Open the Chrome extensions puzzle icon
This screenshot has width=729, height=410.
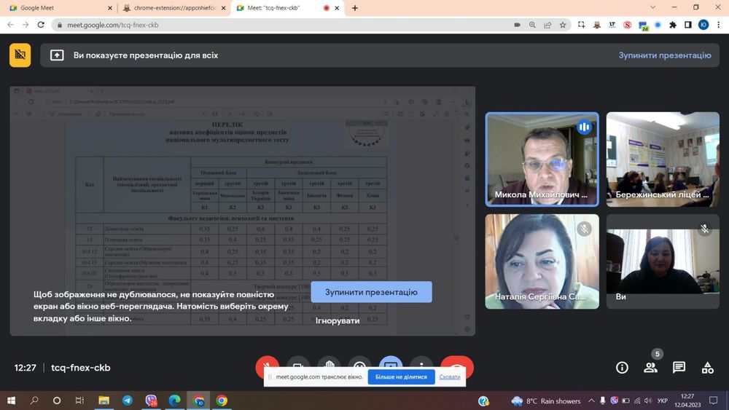click(672, 25)
